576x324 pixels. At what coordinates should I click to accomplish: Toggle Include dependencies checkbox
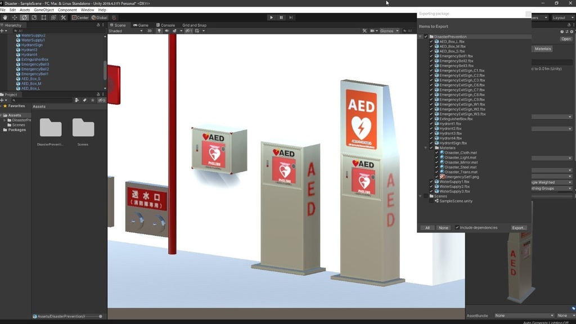(457, 228)
